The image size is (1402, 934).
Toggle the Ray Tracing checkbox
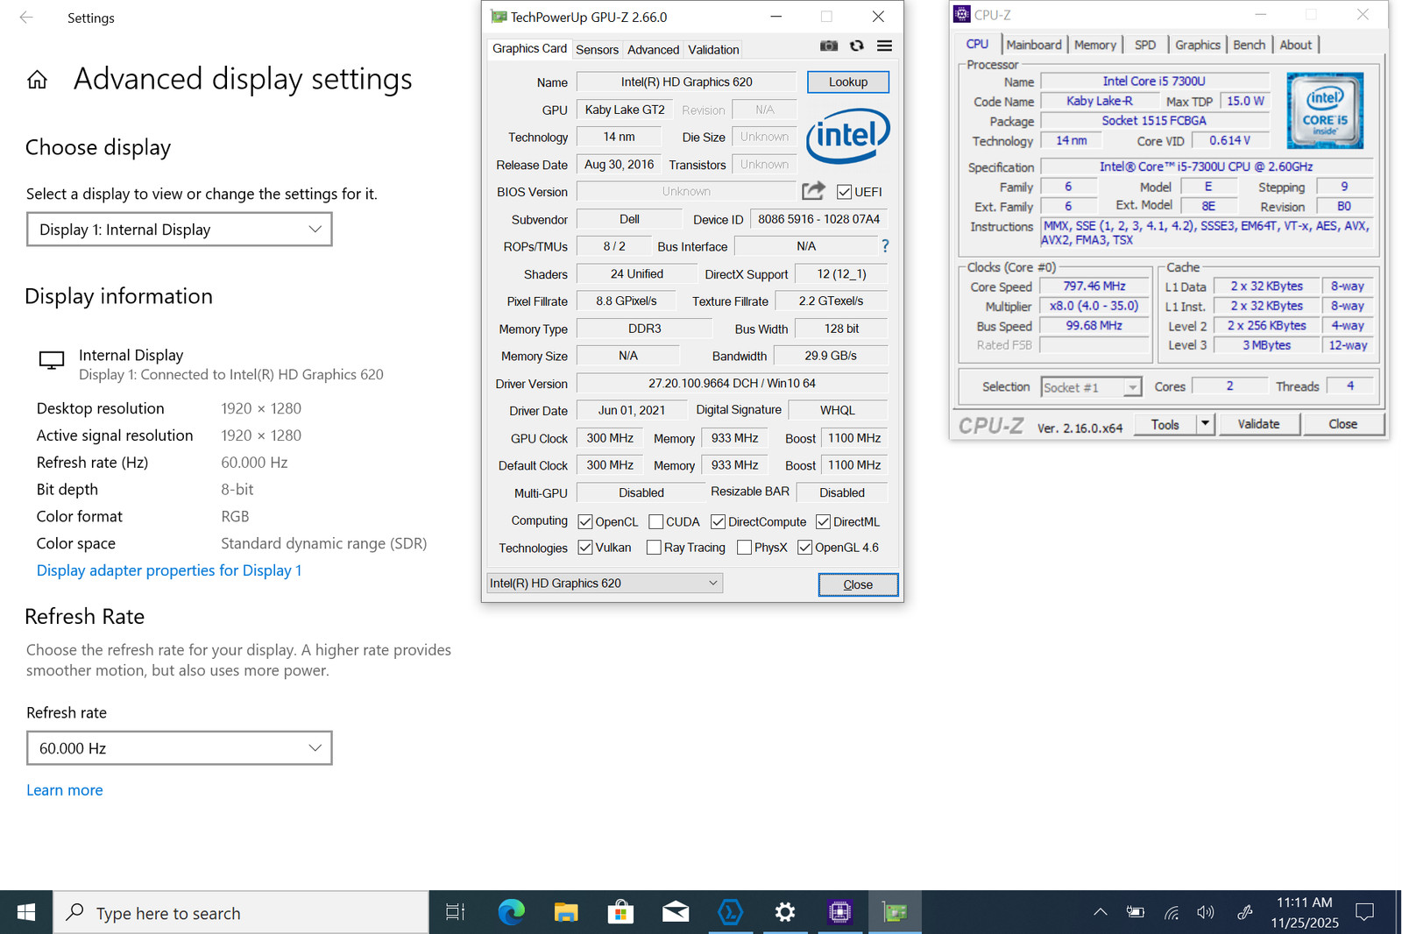pyautogui.click(x=654, y=548)
